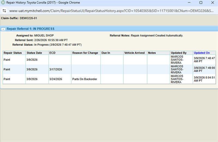The image size is (218, 142).
Task: Click the Status Date column header
Action: click(34, 53)
